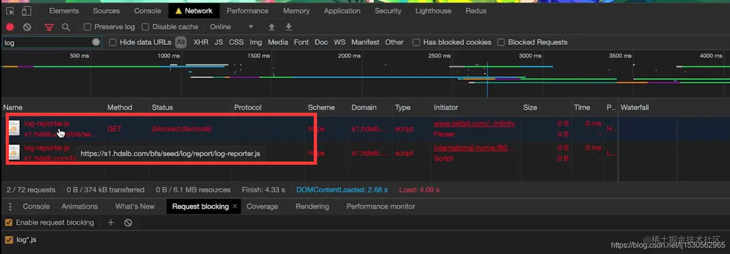Stop recording the network log
730x254 pixels.
coord(10,27)
